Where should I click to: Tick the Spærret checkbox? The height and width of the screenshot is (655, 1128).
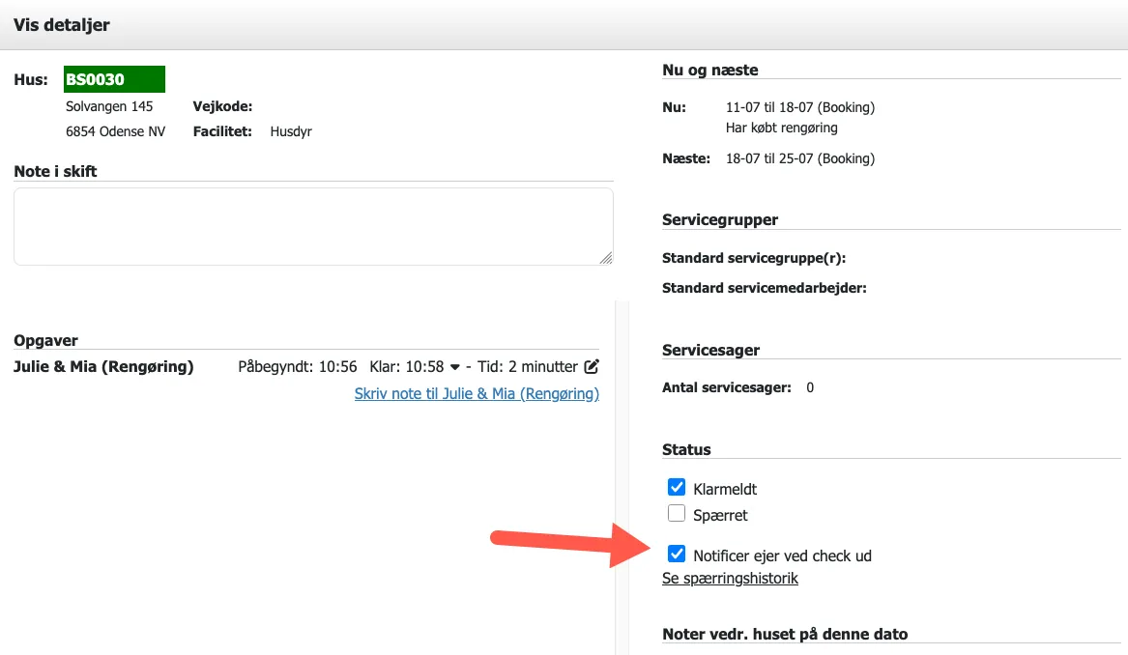pyautogui.click(x=677, y=513)
